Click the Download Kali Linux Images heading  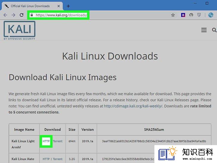click(x=63, y=77)
